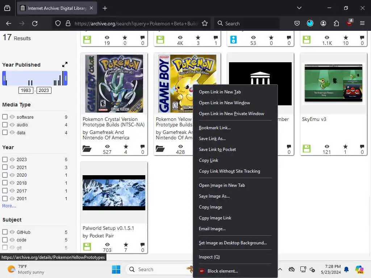Click the blue circular extension icon in toolbar
The image size is (371, 278).
(x=310, y=23)
